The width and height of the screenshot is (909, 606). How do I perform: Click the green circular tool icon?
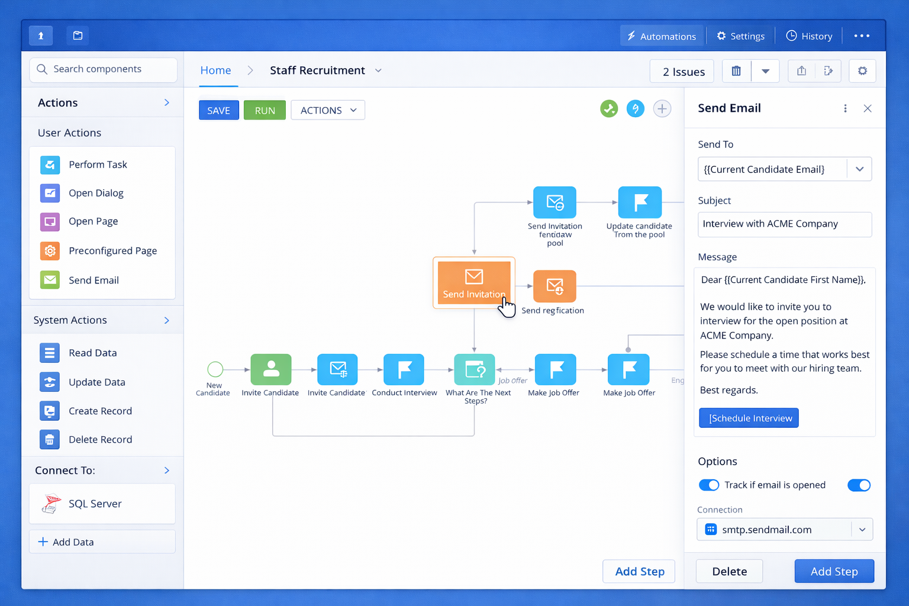[609, 109]
